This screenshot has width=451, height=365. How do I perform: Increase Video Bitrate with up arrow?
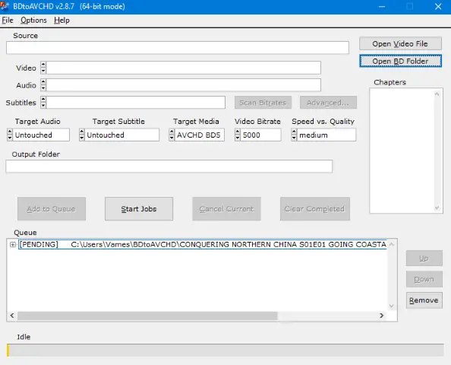coord(238,132)
